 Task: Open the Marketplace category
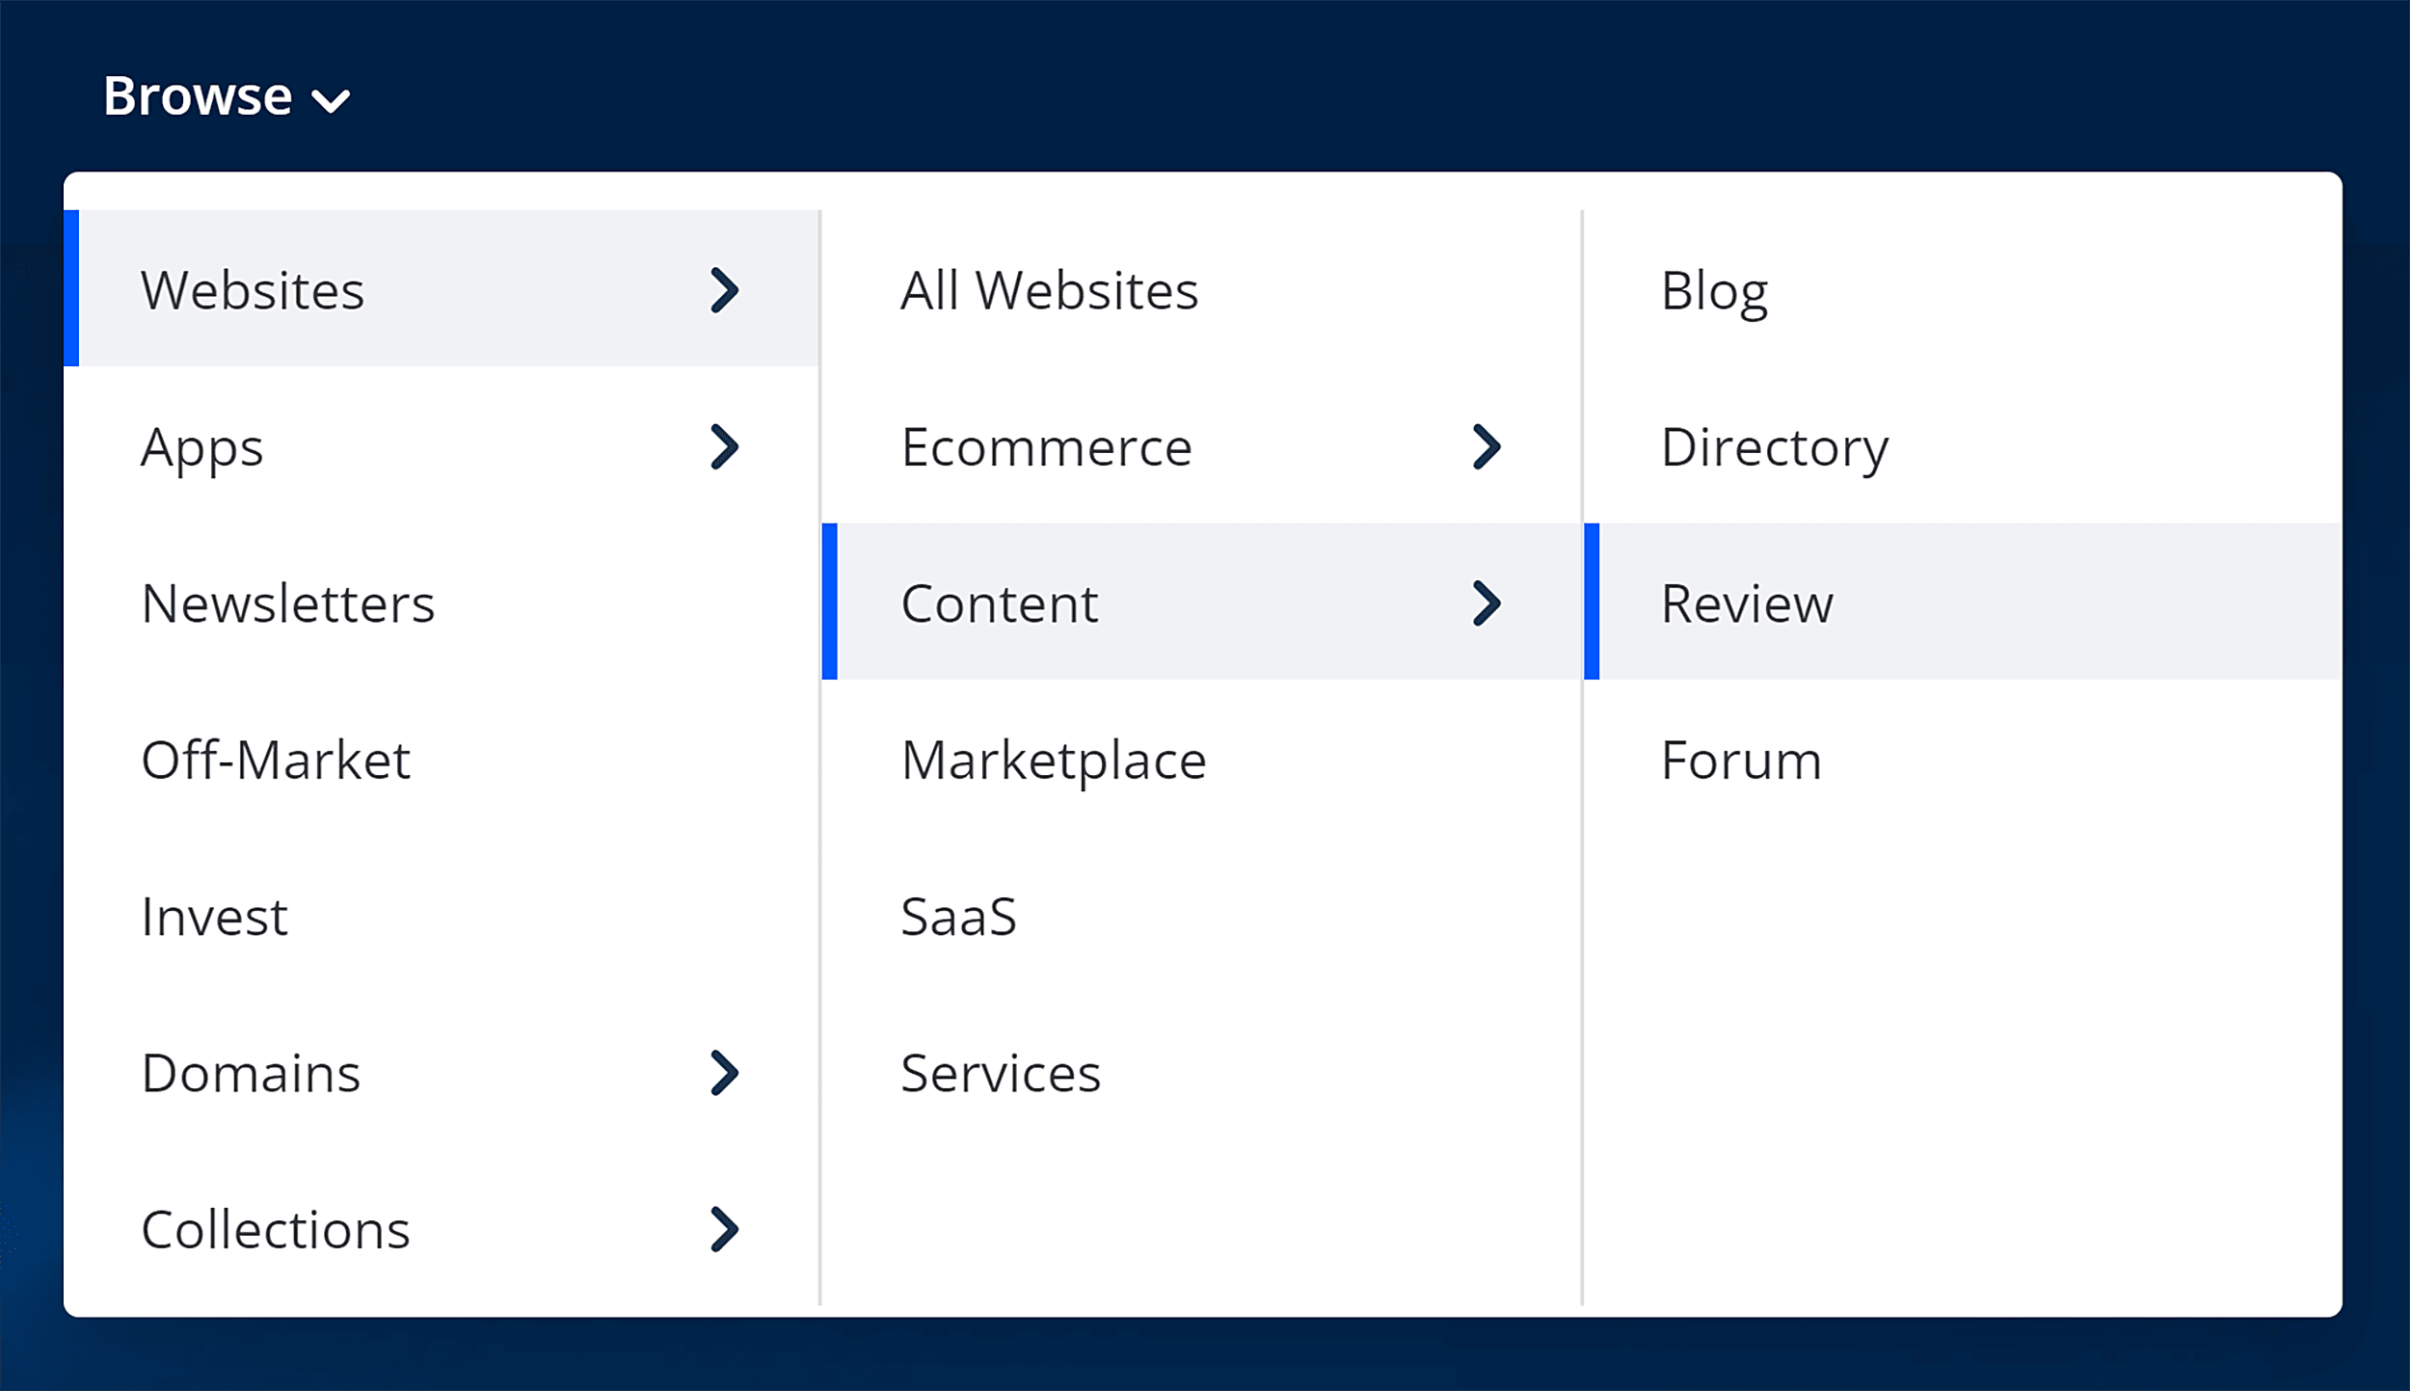(1053, 761)
